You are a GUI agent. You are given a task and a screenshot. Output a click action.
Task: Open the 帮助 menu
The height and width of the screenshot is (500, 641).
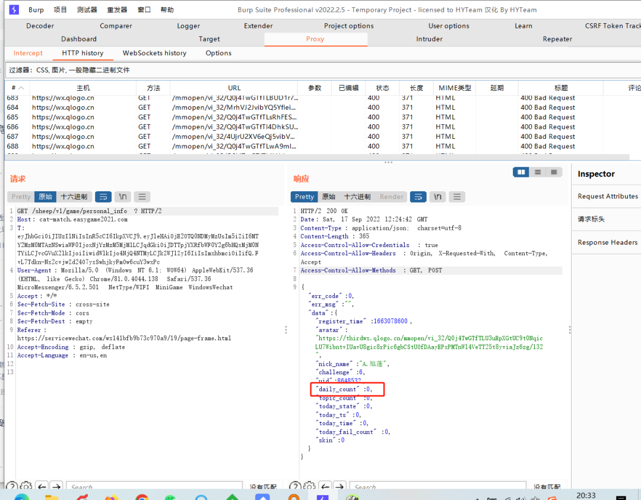[167, 10]
